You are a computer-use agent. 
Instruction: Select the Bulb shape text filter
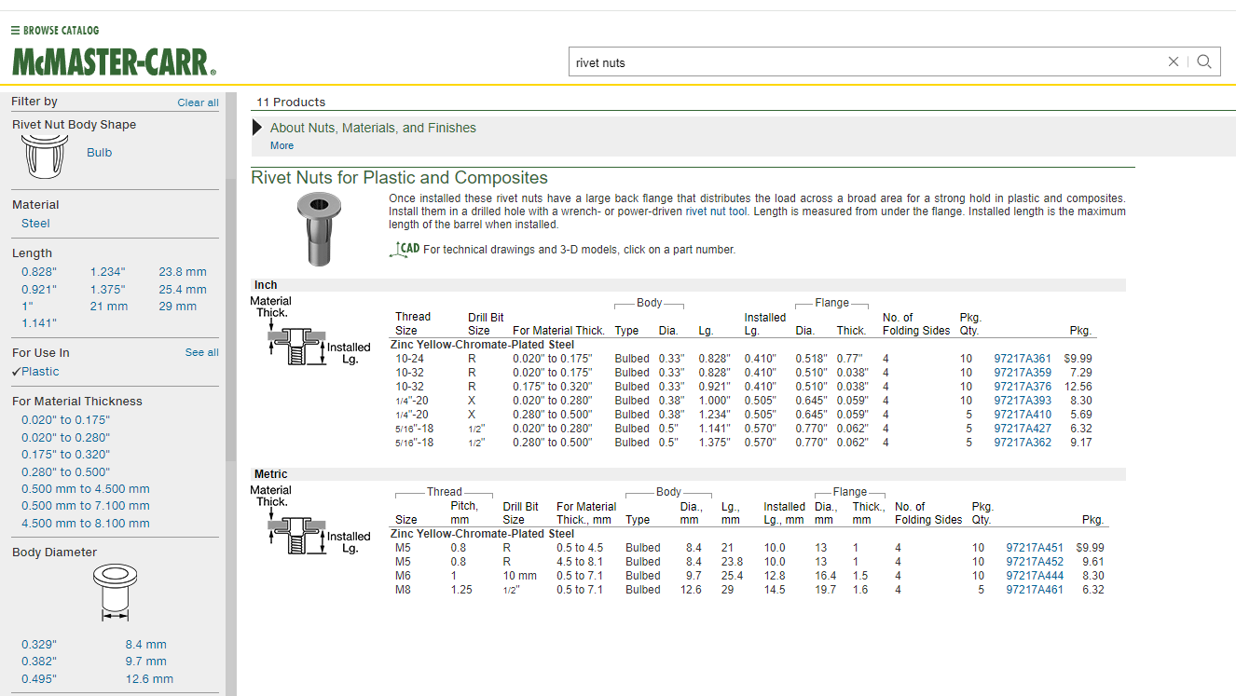pos(100,153)
